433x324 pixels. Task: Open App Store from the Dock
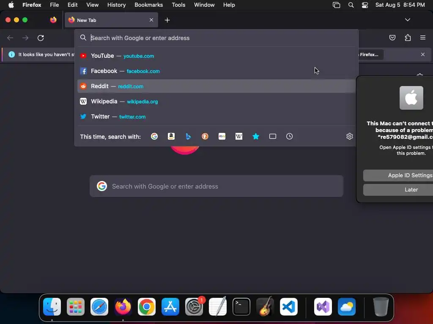coord(170,307)
